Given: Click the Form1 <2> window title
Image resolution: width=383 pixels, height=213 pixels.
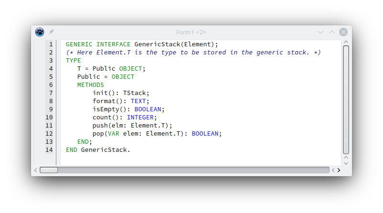Looking at the screenshot, I should 191,32.
